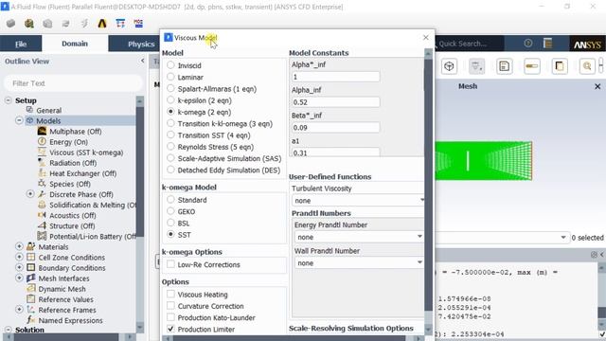
Task: Click the Filter Text search box
Action: coord(72,83)
